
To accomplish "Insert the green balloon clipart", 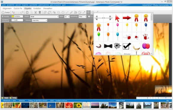I will point(99,37).
